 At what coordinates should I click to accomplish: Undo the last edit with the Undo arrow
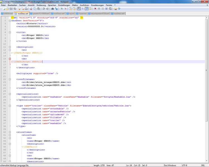[x=43, y=9]
